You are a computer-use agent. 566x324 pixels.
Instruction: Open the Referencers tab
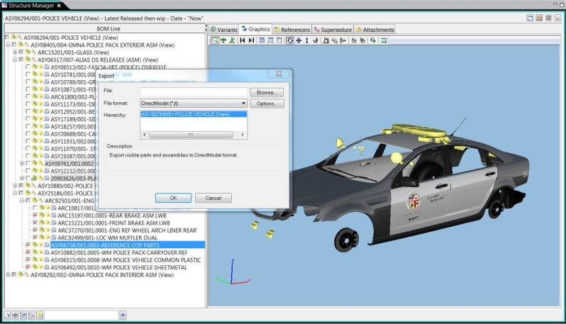click(291, 30)
